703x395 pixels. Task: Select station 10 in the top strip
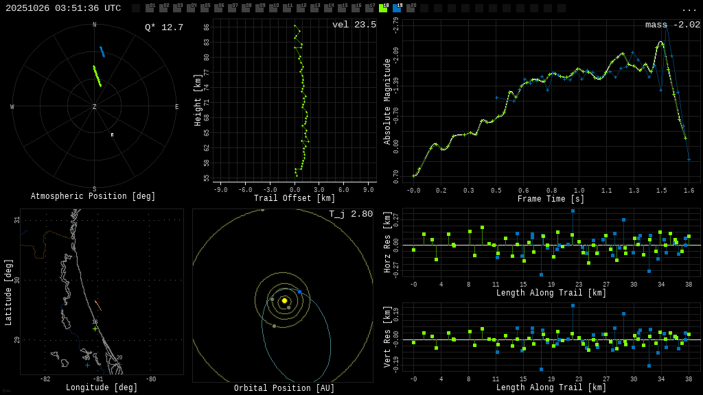pos(273,8)
